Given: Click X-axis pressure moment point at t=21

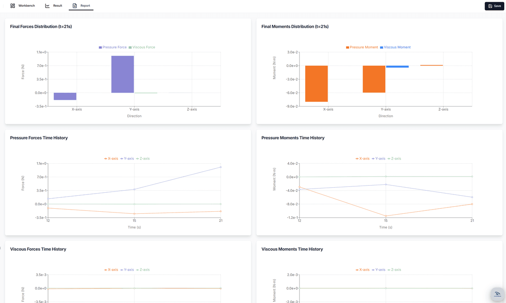Looking at the screenshot, I should click(472, 204).
